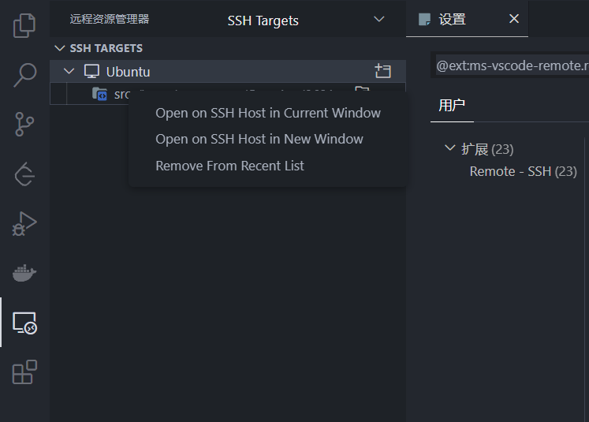The image size is (589, 422).
Task: Select Remove From Recent List
Action: 229,166
